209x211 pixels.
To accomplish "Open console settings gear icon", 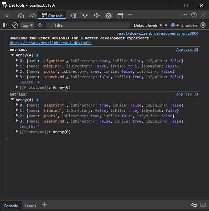I will point(203,25).
